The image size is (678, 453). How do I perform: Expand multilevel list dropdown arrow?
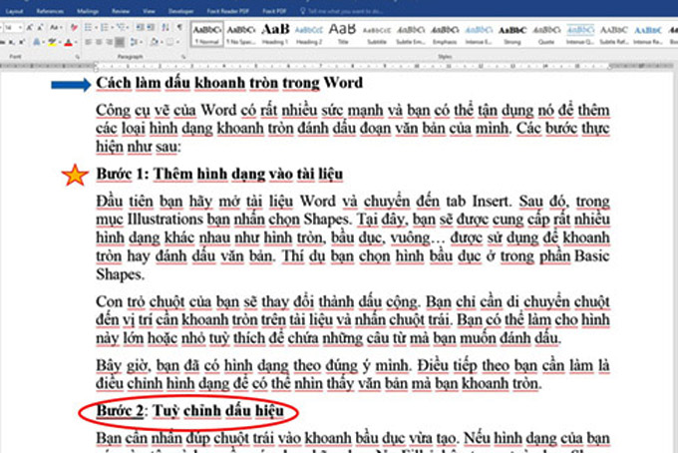[x=128, y=27]
